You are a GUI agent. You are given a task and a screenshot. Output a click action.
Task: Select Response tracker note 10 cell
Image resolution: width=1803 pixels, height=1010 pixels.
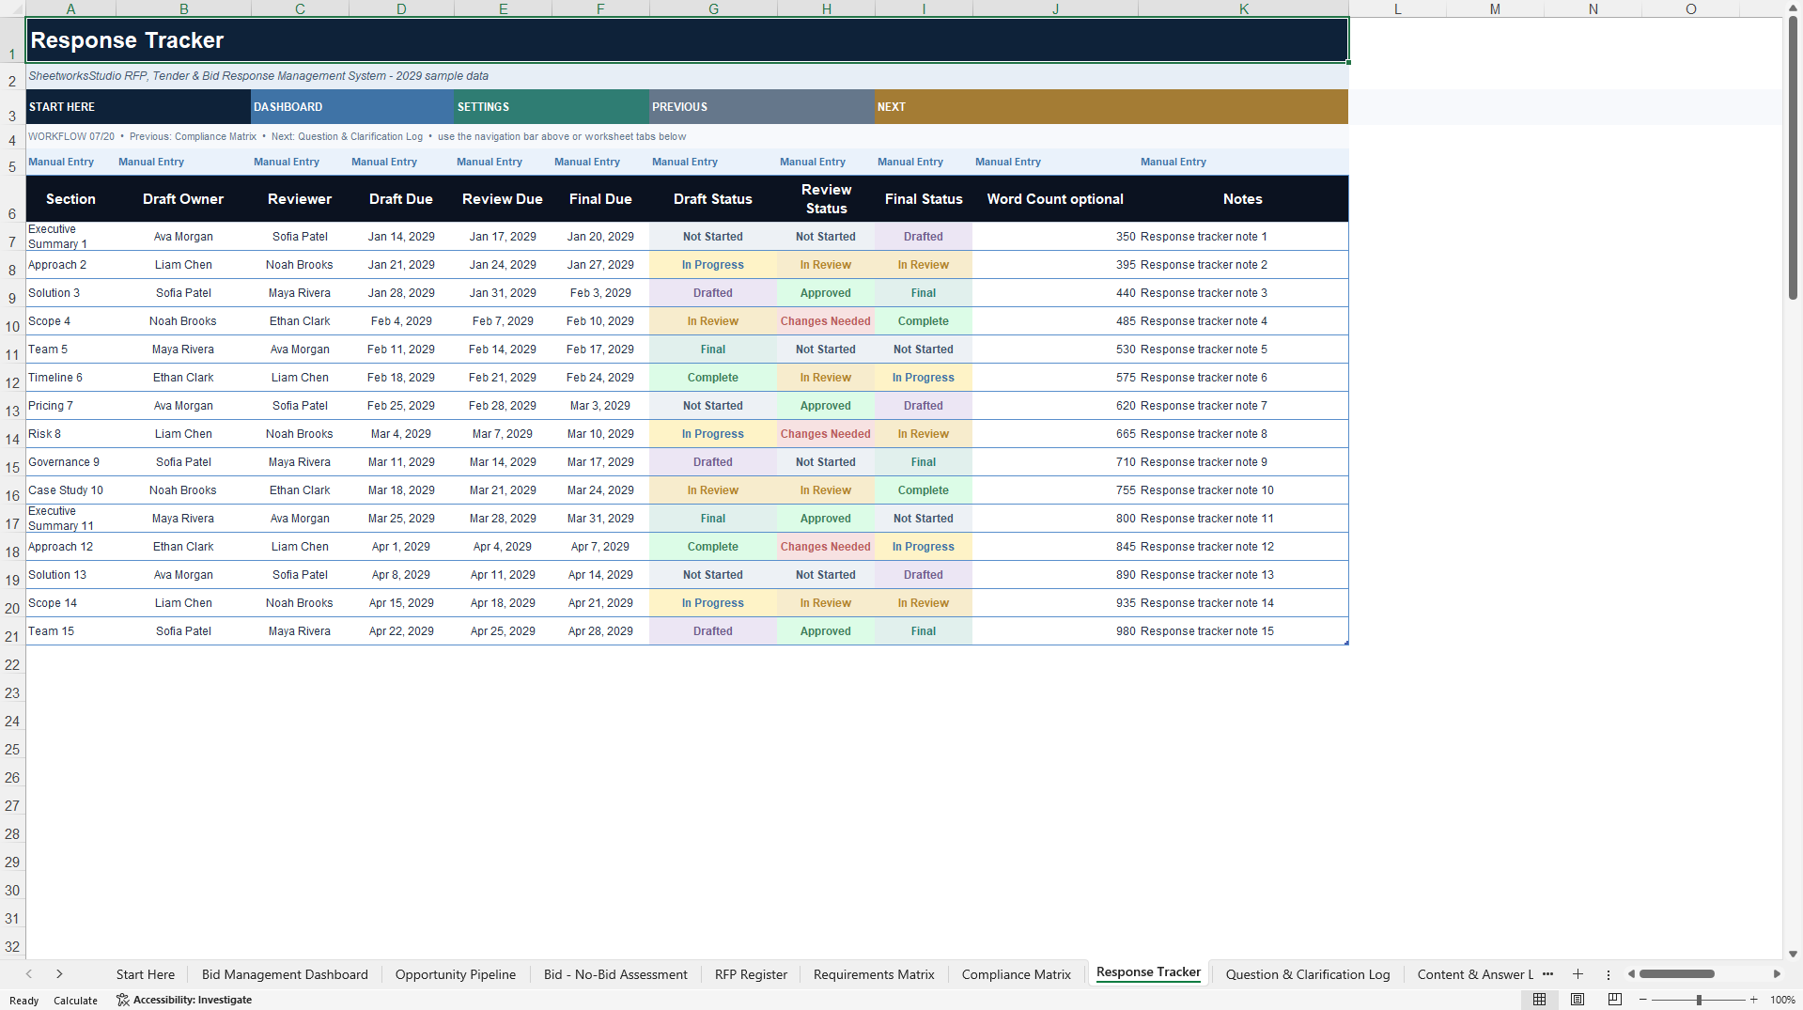coord(1243,490)
